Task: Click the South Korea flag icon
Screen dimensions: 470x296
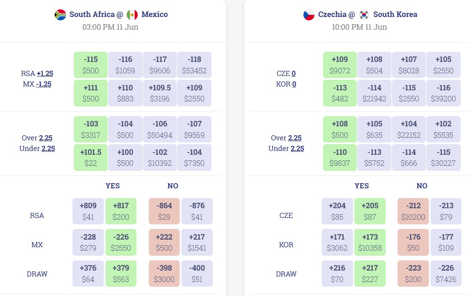Action: click(364, 15)
